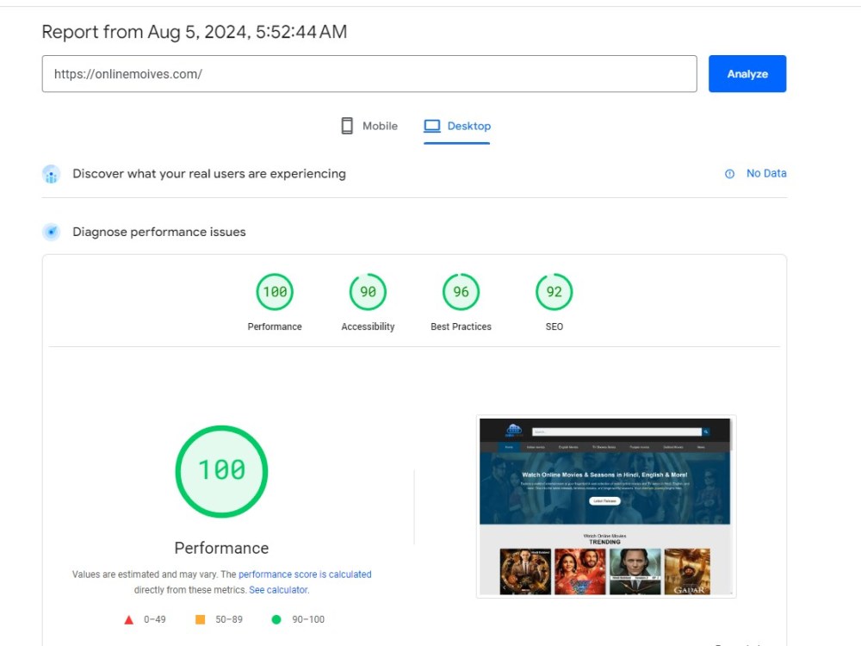This screenshot has width=861, height=646.
Task: Focus the URL input field
Action: 369,73
